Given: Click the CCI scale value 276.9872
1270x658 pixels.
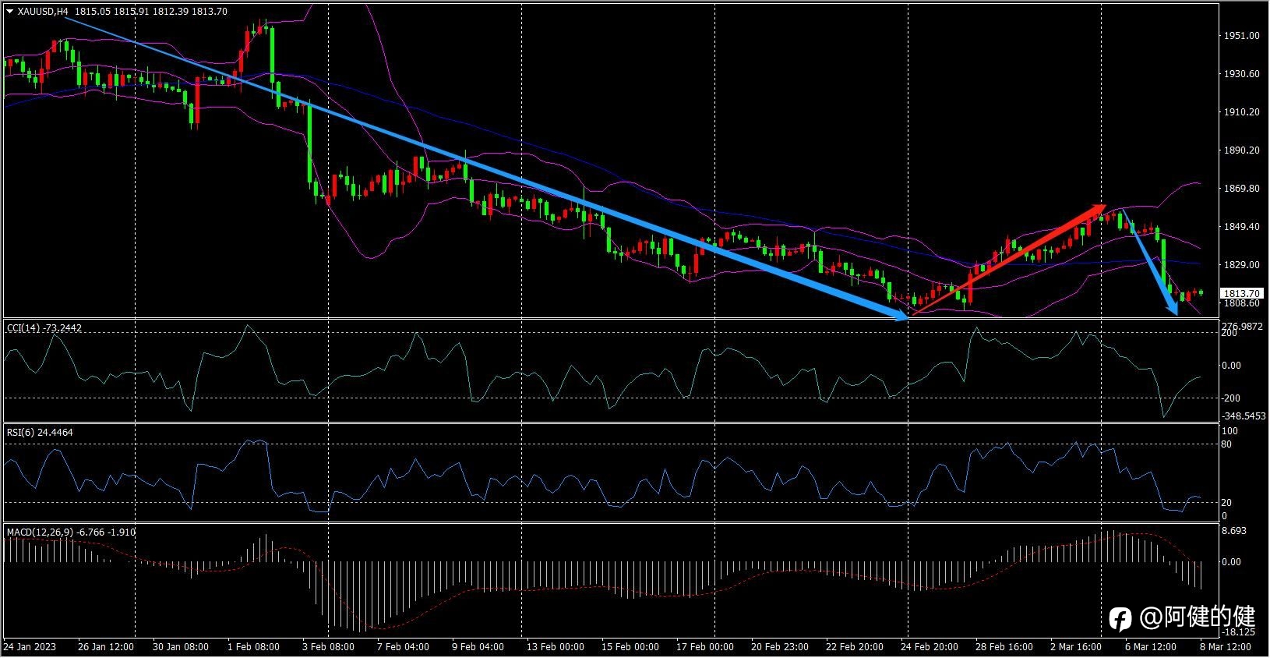Looking at the screenshot, I should 1243,326.
